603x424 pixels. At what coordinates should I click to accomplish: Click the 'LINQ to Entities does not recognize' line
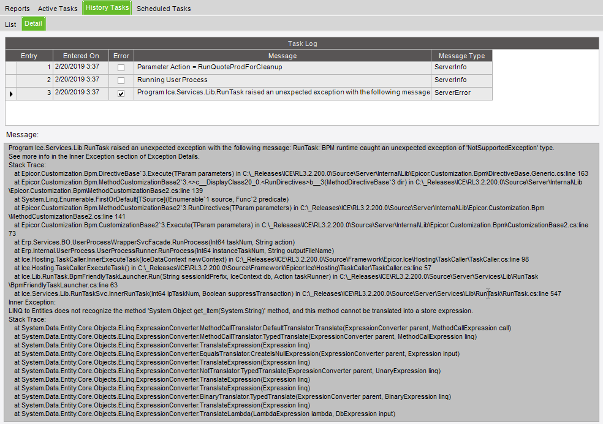241,311
